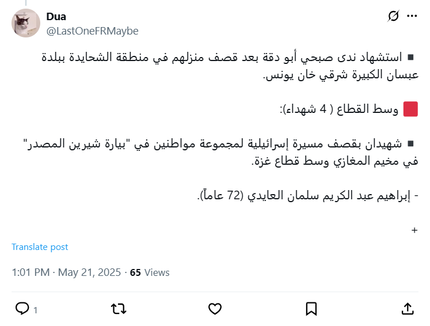Open the share post icon
This screenshot has height=326, width=430.
click(407, 309)
